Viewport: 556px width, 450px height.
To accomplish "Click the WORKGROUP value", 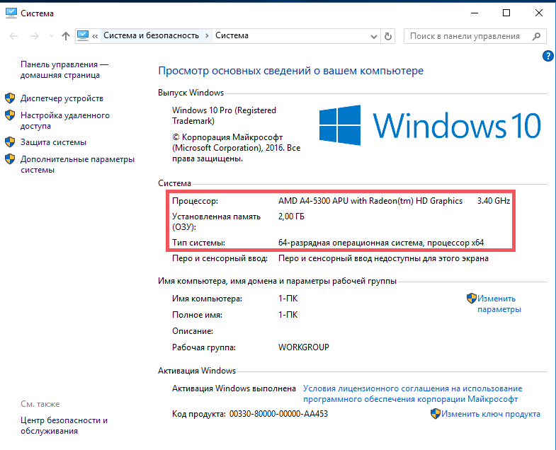I will 304,347.
